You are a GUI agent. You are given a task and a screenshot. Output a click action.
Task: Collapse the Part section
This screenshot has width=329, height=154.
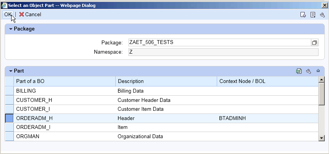[11, 71]
